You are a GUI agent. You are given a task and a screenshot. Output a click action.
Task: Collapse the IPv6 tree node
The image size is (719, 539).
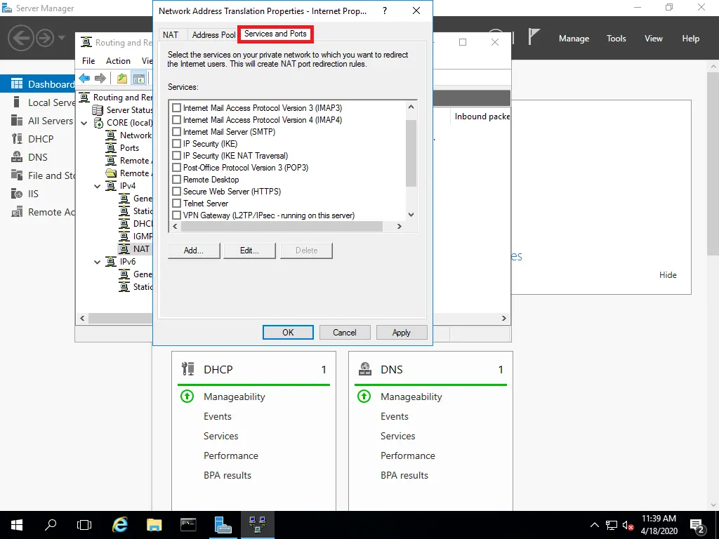(97, 262)
